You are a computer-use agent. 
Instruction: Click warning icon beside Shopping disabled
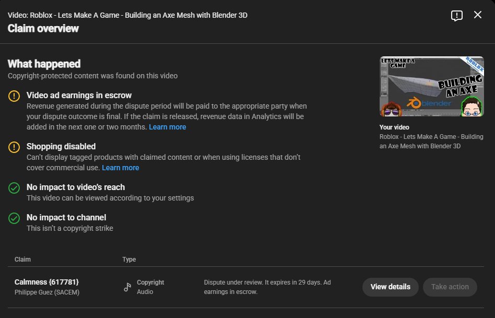(14, 147)
